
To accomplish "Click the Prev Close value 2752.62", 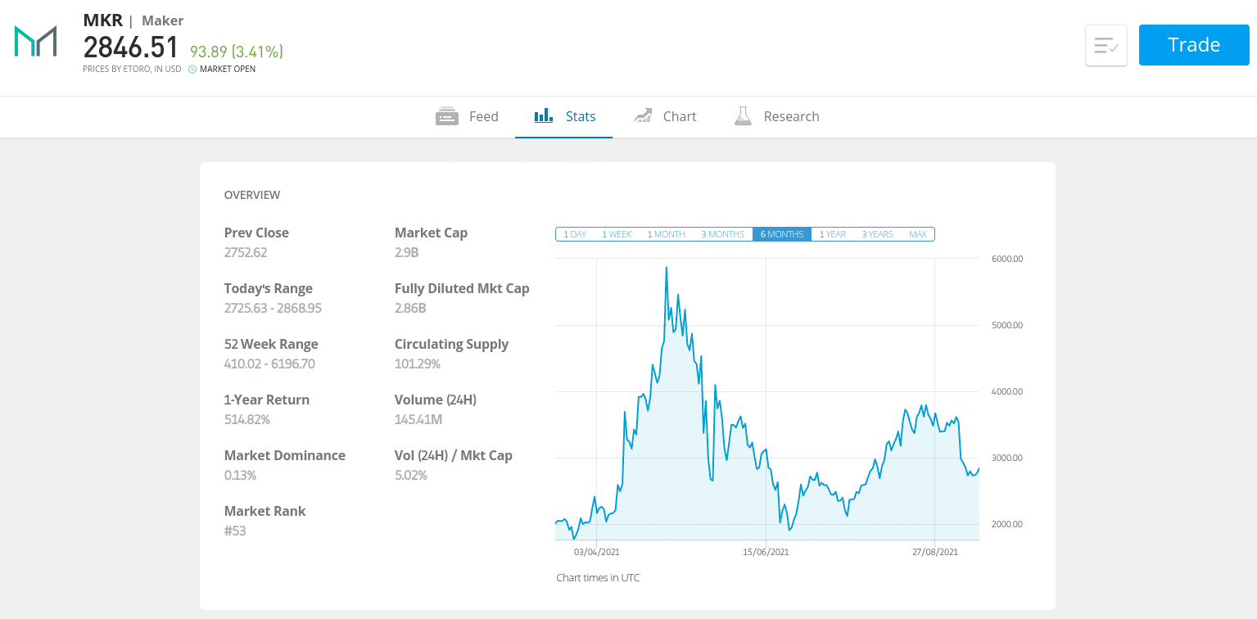I will [246, 252].
